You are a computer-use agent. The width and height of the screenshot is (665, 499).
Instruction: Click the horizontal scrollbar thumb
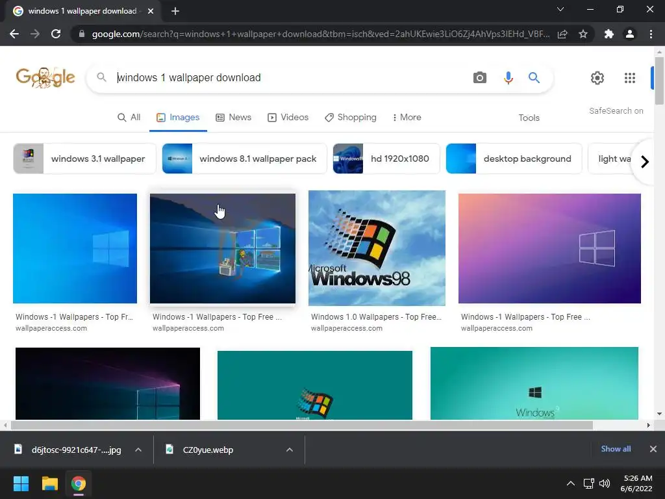[301, 425]
